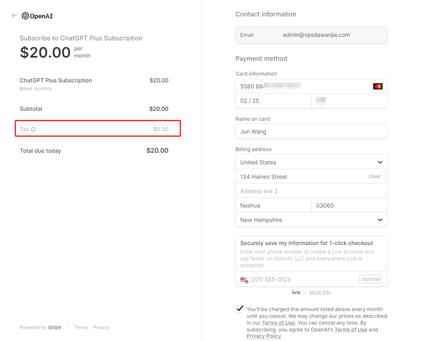Open the US flag phone country selector
This screenshot has height=341, width=425.
click(x=244, y=280)
